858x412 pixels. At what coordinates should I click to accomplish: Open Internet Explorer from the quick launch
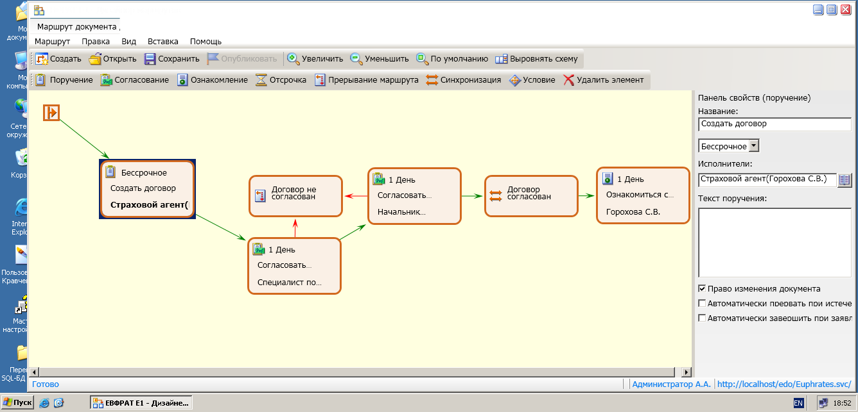click(44, 402)
